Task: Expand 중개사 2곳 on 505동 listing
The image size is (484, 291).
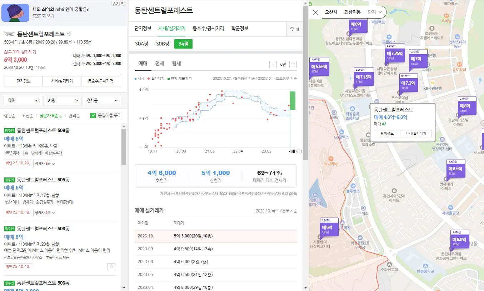Action: tap(45, 213)
